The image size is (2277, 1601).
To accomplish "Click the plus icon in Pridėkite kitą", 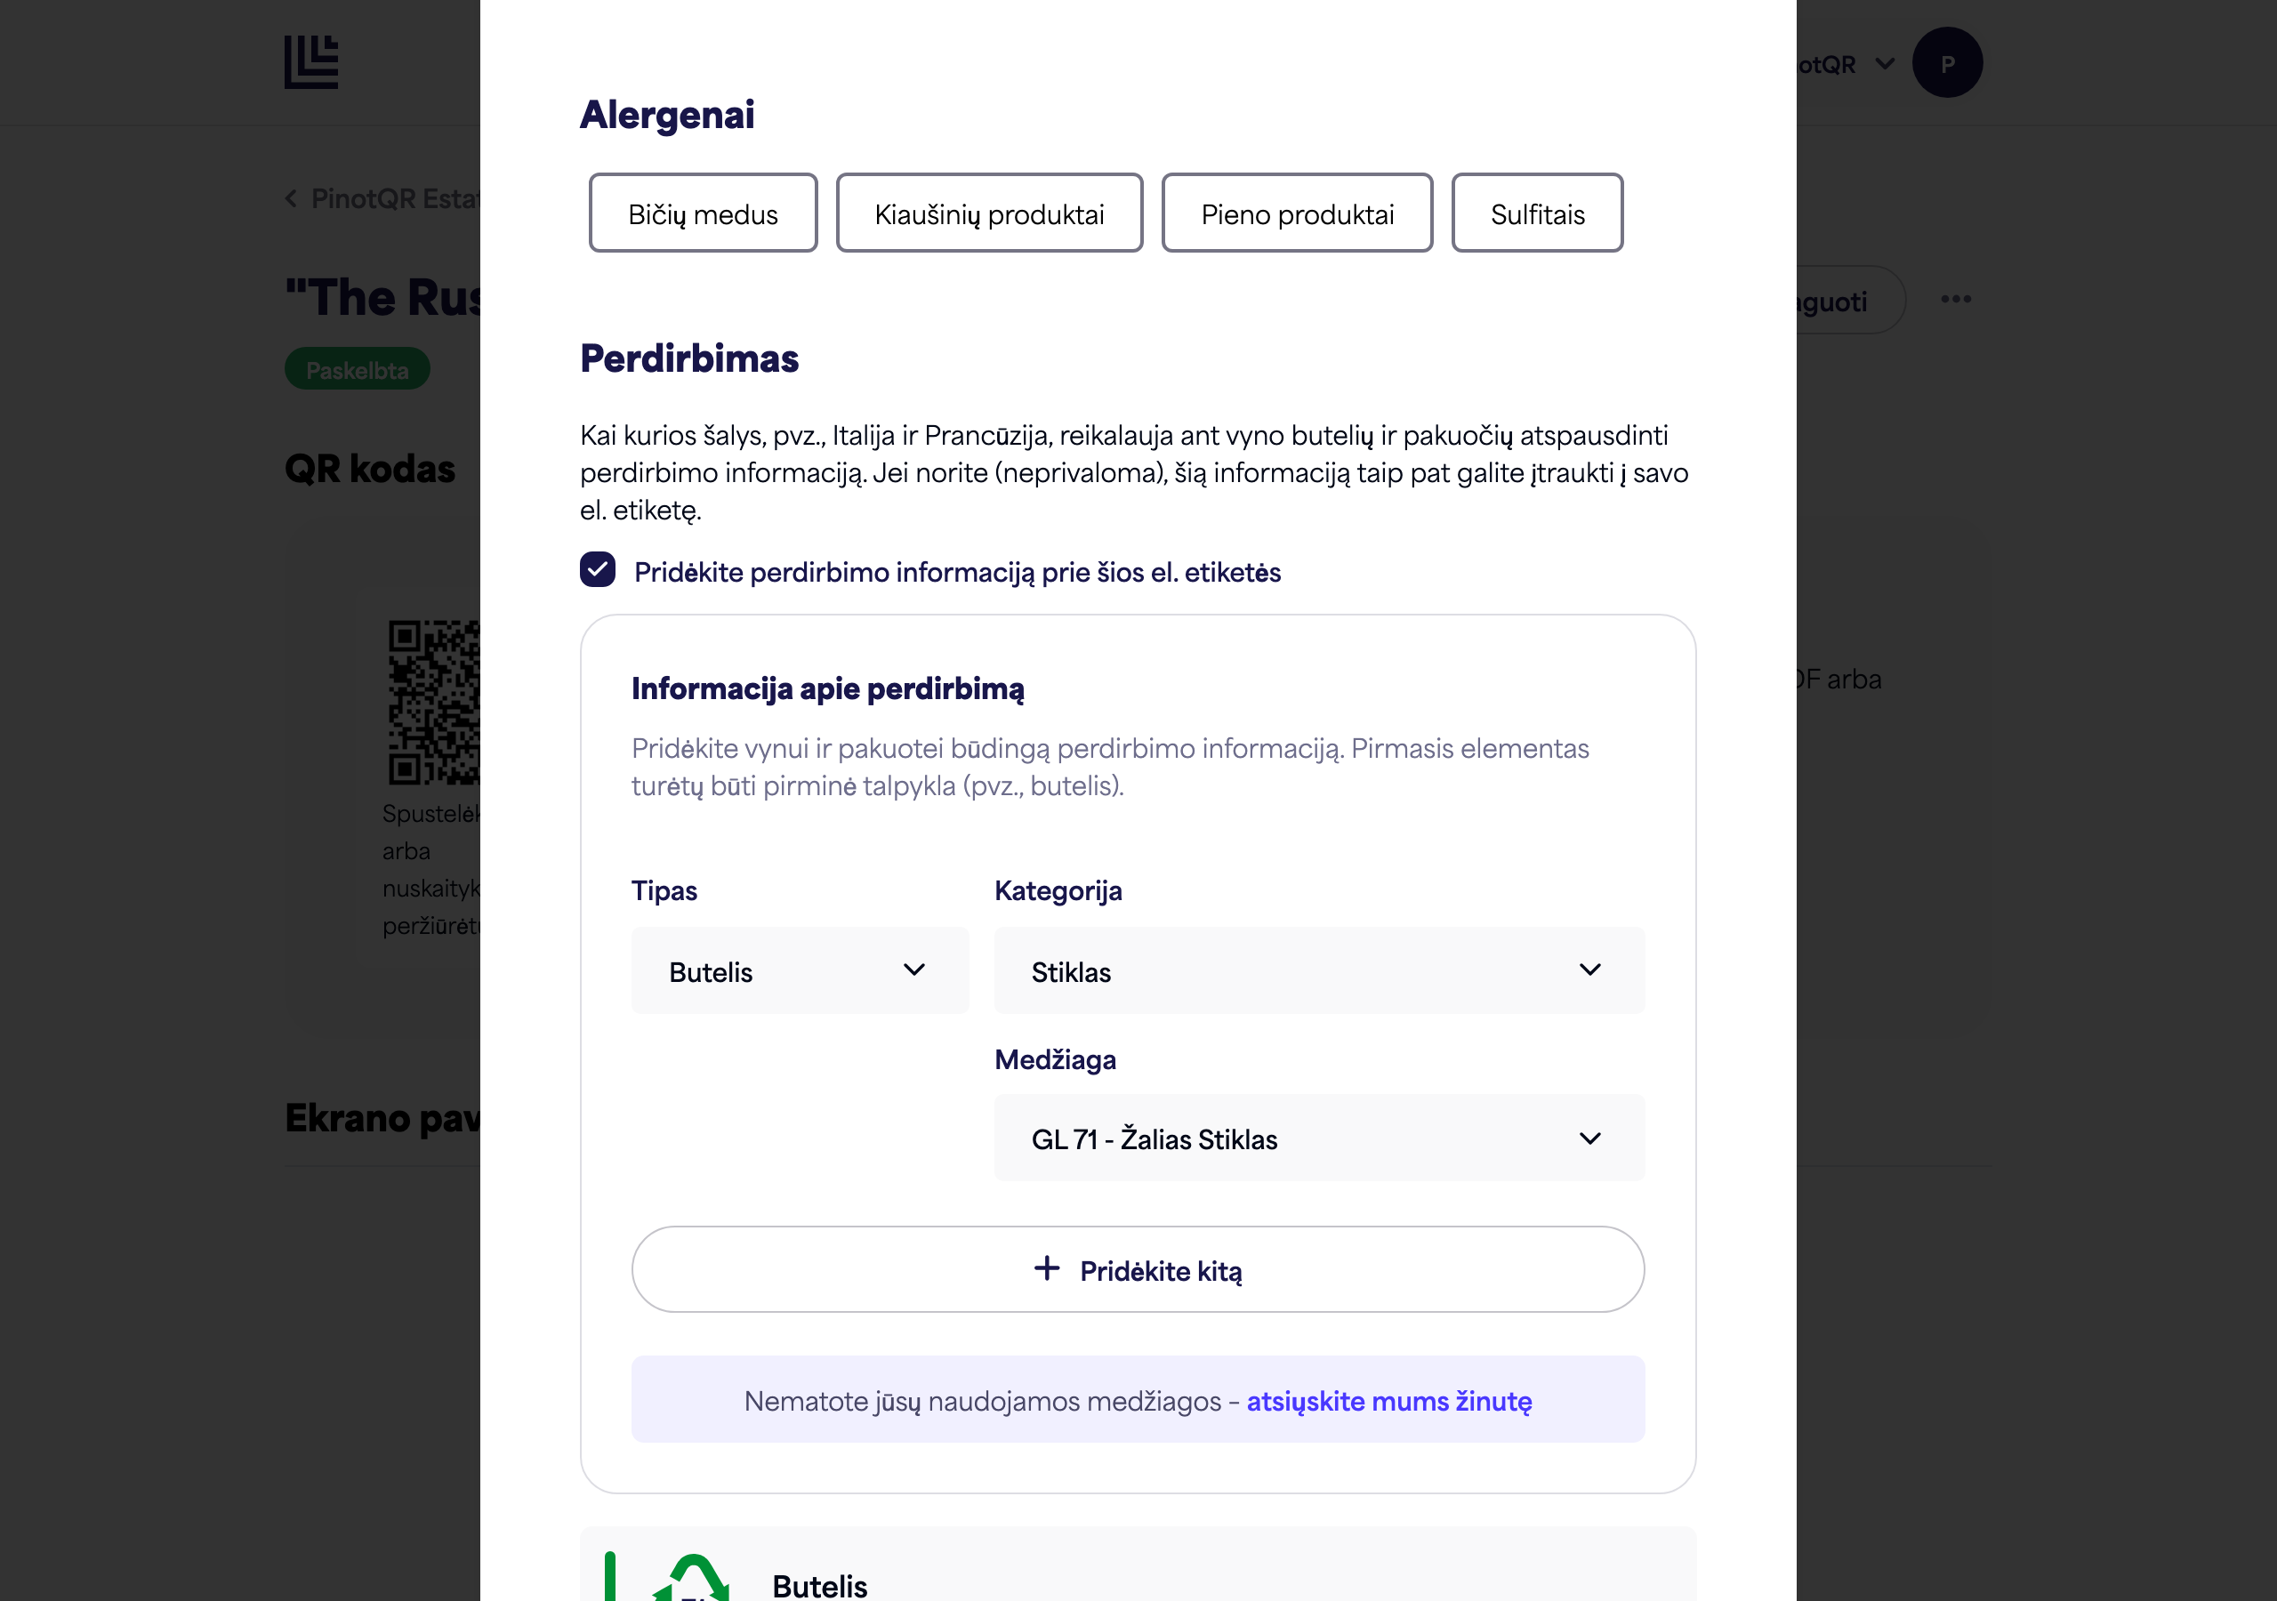I will (1047, 1268).
